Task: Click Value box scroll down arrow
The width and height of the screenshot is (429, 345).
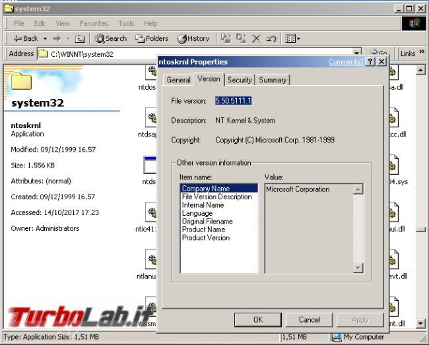Action: point(358,268)
